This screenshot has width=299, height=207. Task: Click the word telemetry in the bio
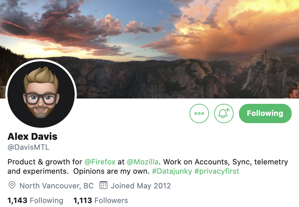[271, 162]
